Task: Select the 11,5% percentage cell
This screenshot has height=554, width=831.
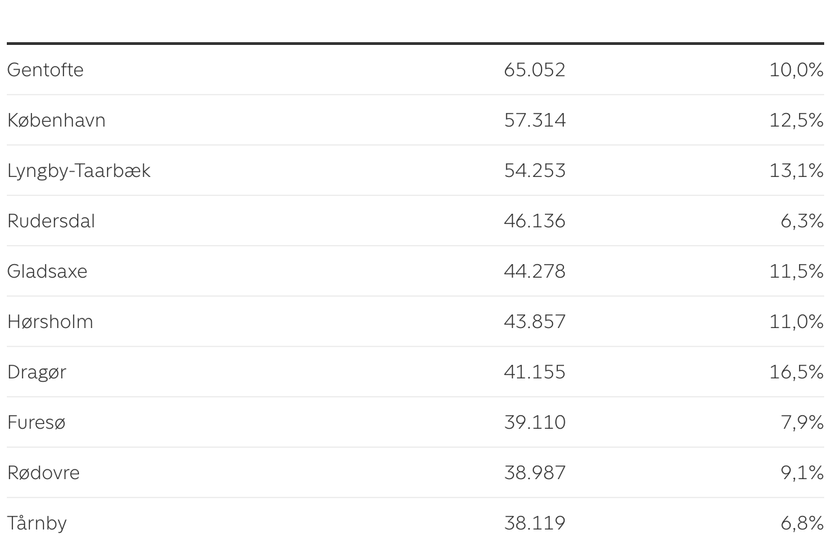Action: tap(796, 272)
